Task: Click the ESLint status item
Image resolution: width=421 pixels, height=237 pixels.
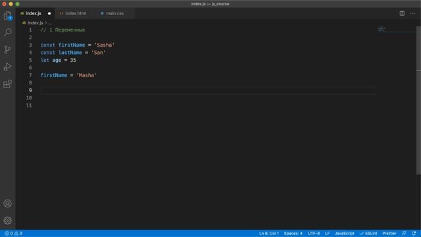Action: point(368,233)
